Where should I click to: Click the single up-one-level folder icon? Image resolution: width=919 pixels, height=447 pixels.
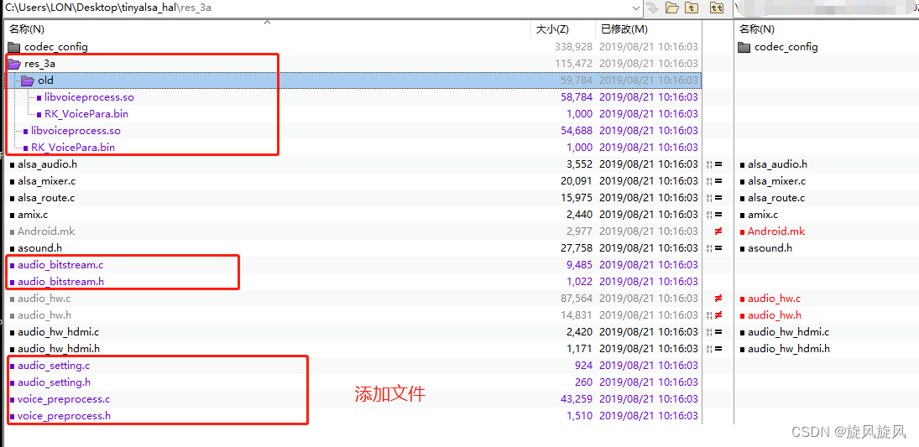pyautogui.click(x=692, y=8)
